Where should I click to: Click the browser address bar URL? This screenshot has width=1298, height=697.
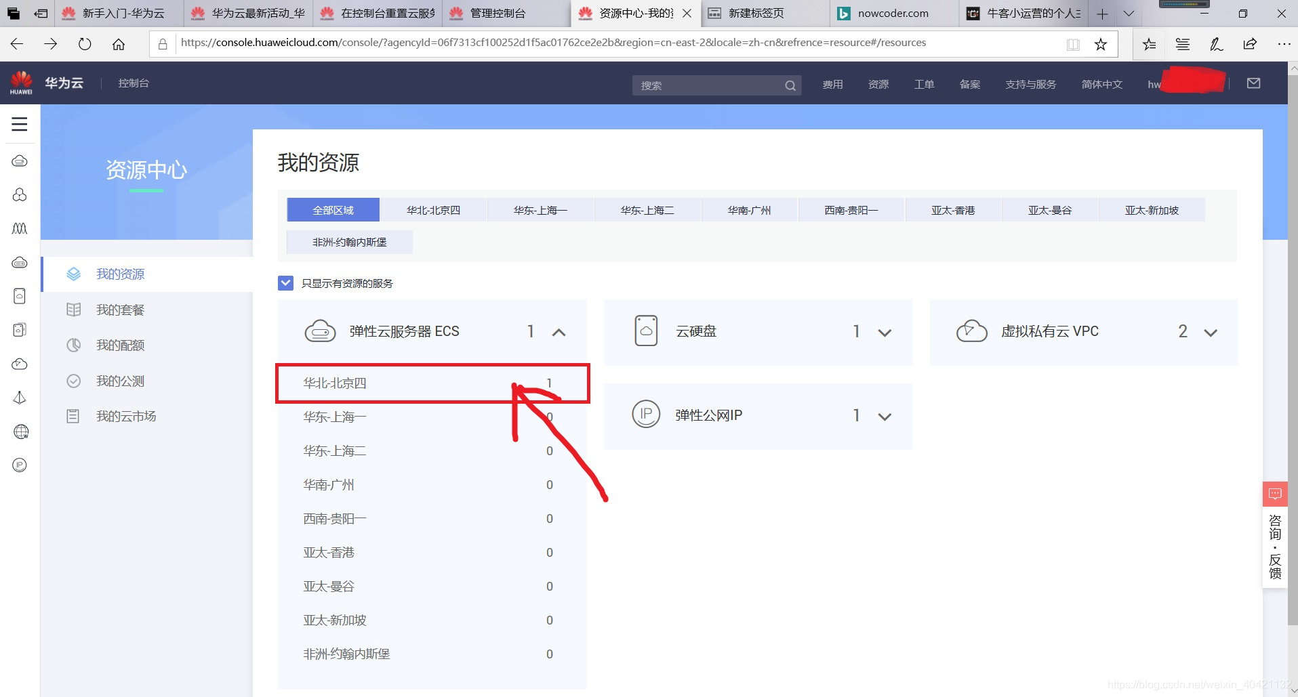tap(553, 43)
